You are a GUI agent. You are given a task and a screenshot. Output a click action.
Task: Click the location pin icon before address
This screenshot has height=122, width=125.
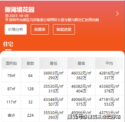click(x=7, y=20)
